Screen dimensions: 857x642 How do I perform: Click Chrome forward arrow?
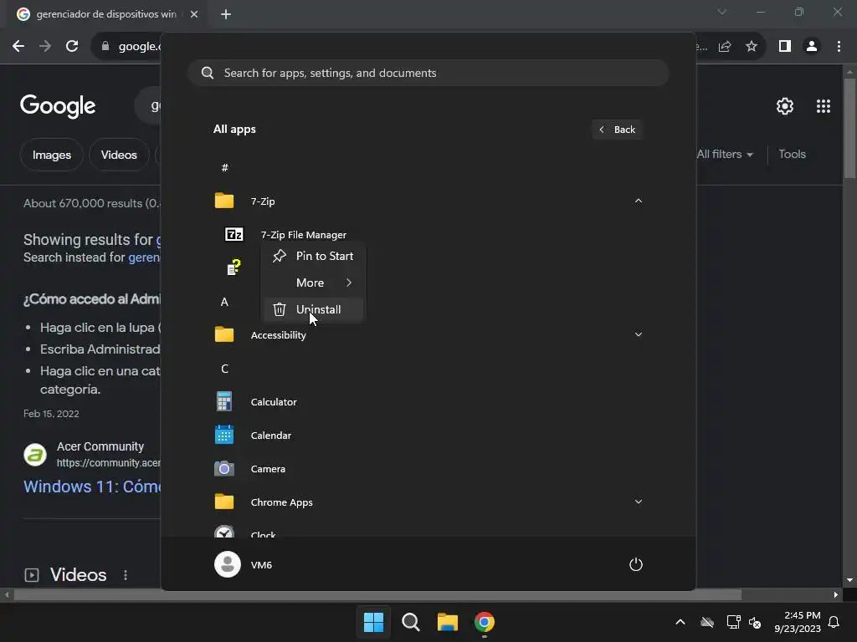coord(45,46)
